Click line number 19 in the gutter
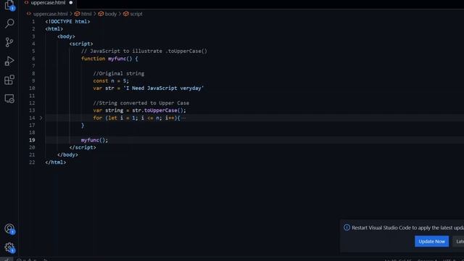464x261 pixels. pos(32,140)
